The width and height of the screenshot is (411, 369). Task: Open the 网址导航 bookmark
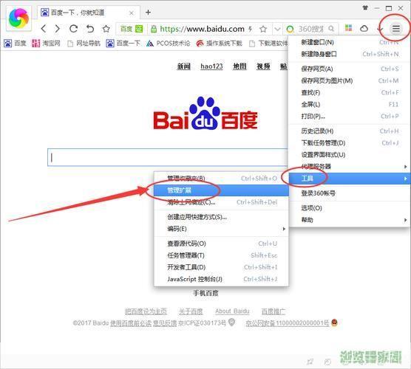[x=84, y=44]
